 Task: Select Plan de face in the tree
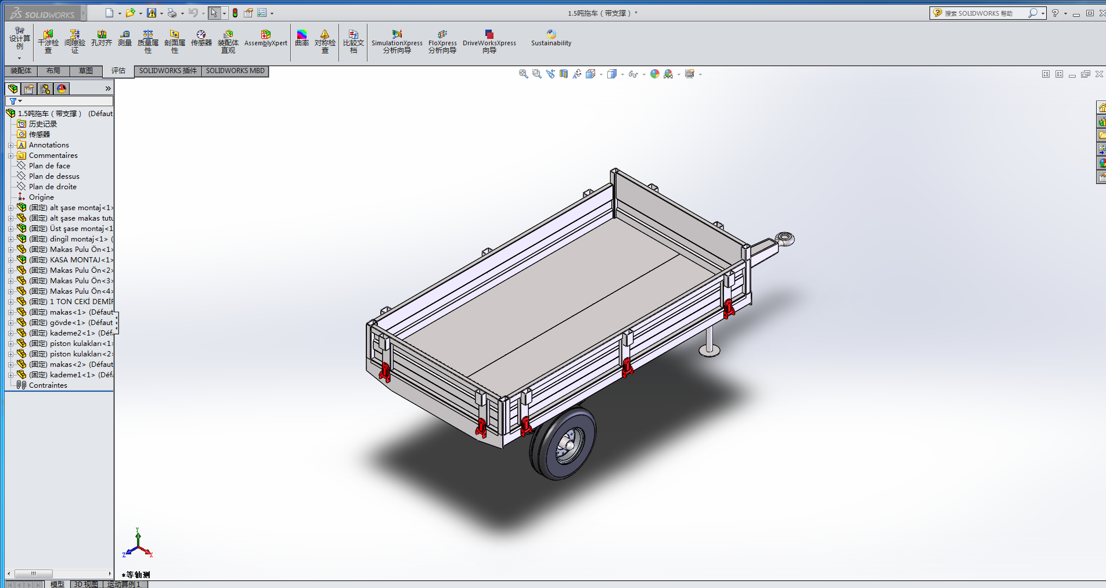click(49, 166)
